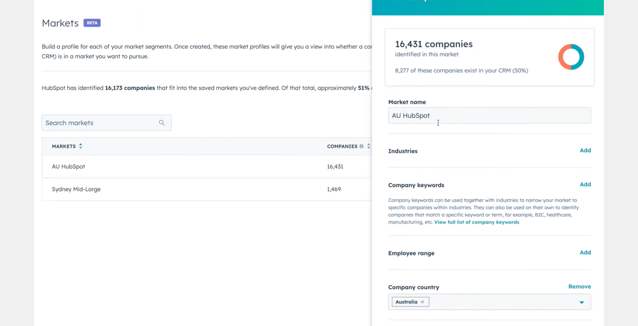Remove the Company country filter
The width and height of the screenshot is (638, 326).
click(x=579, y=287)
